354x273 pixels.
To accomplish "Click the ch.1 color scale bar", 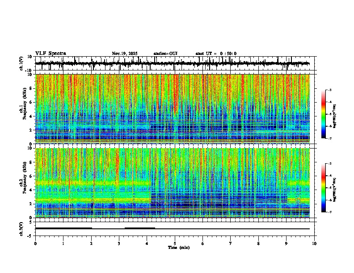I will pos(323,114).
